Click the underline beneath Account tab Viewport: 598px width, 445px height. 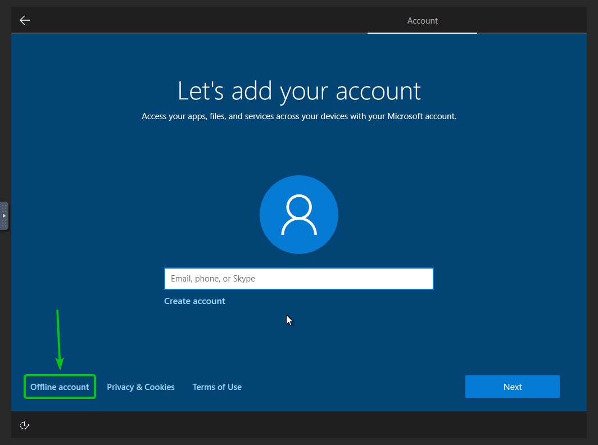(x=422, y=33)
